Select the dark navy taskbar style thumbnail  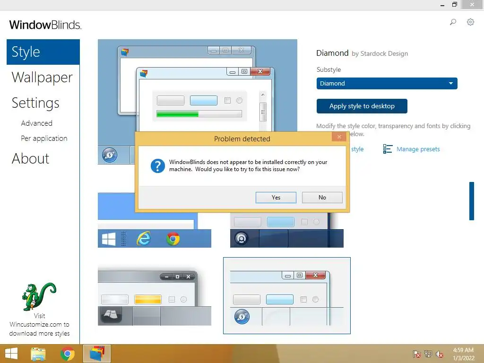pyautogui.click(x=287, y=230)
